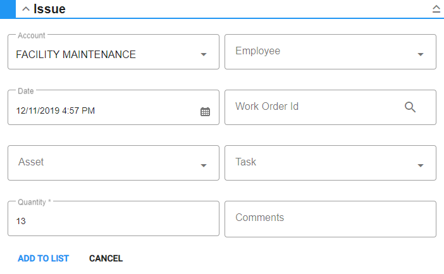The width and height of the screenshot is (444, 274).
Task: Click the Issue section header title
Action: [49, 9]
